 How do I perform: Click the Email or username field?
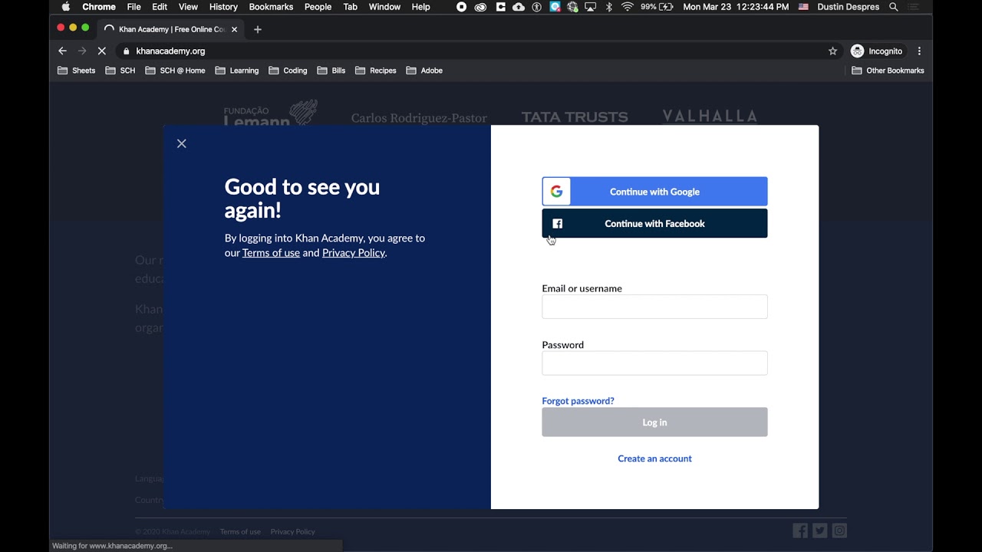point(654,307)
